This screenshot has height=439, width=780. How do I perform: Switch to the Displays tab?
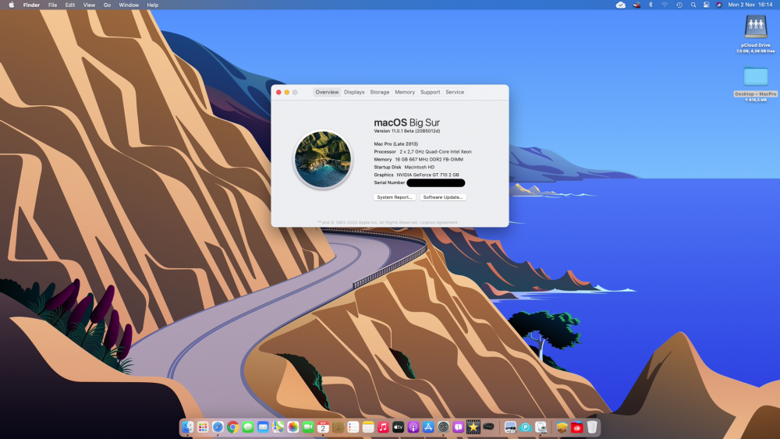pos(354,92)
